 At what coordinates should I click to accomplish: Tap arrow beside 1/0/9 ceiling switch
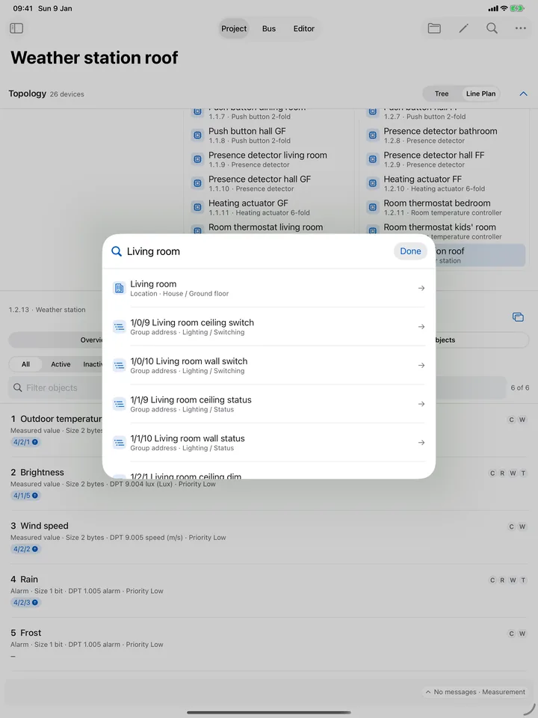pyautogui.click(x=421, y=327)
